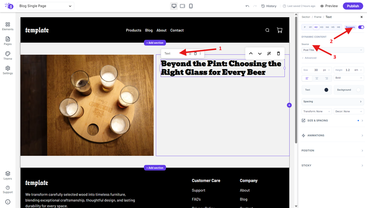
Task: Click About in the site navigation
Action: coord(162,30)
